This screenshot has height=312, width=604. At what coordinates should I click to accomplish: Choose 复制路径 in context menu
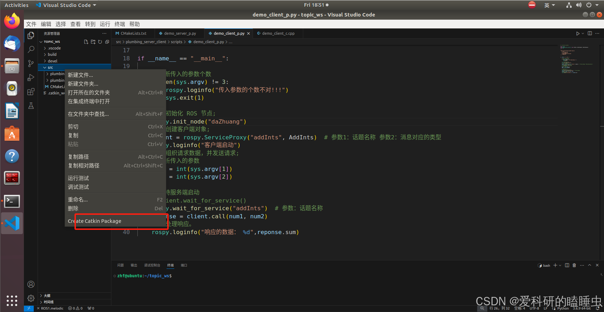(x=115, y=157)
